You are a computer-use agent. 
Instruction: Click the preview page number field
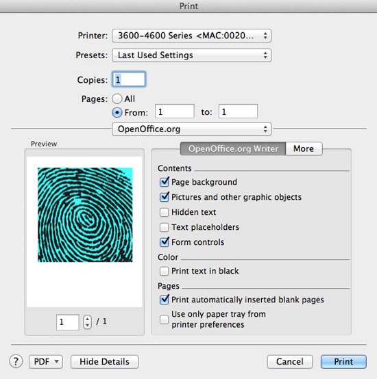coord(68,322)
